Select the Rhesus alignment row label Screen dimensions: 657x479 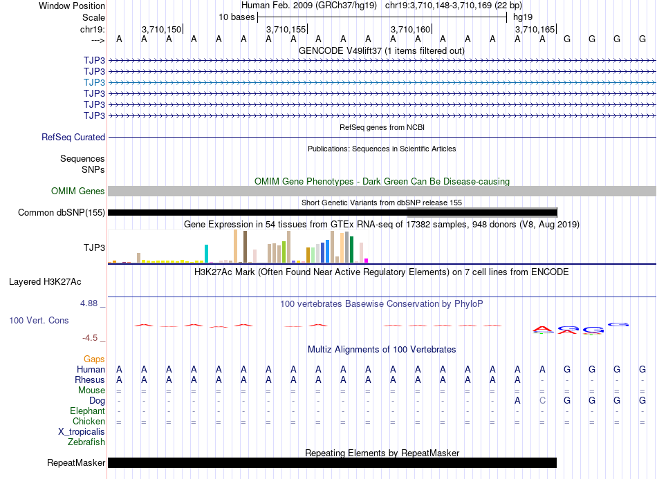(x=90, y=379)
